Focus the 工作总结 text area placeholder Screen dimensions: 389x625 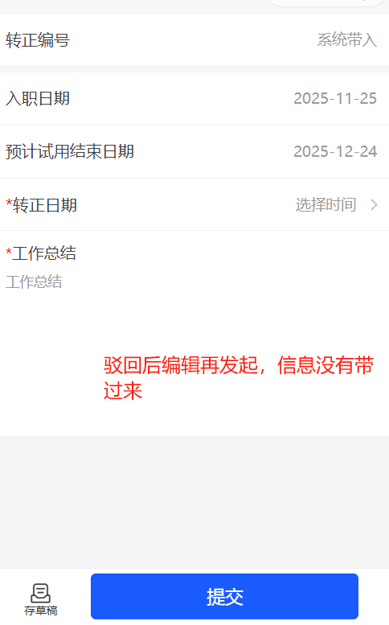[x=34, y=282]
